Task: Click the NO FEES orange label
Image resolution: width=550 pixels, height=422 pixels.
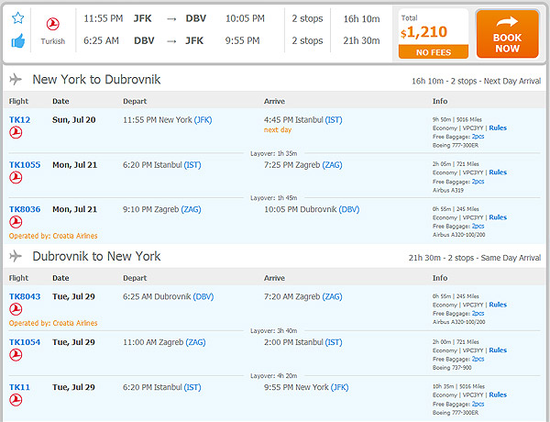Action: [434, 52]
